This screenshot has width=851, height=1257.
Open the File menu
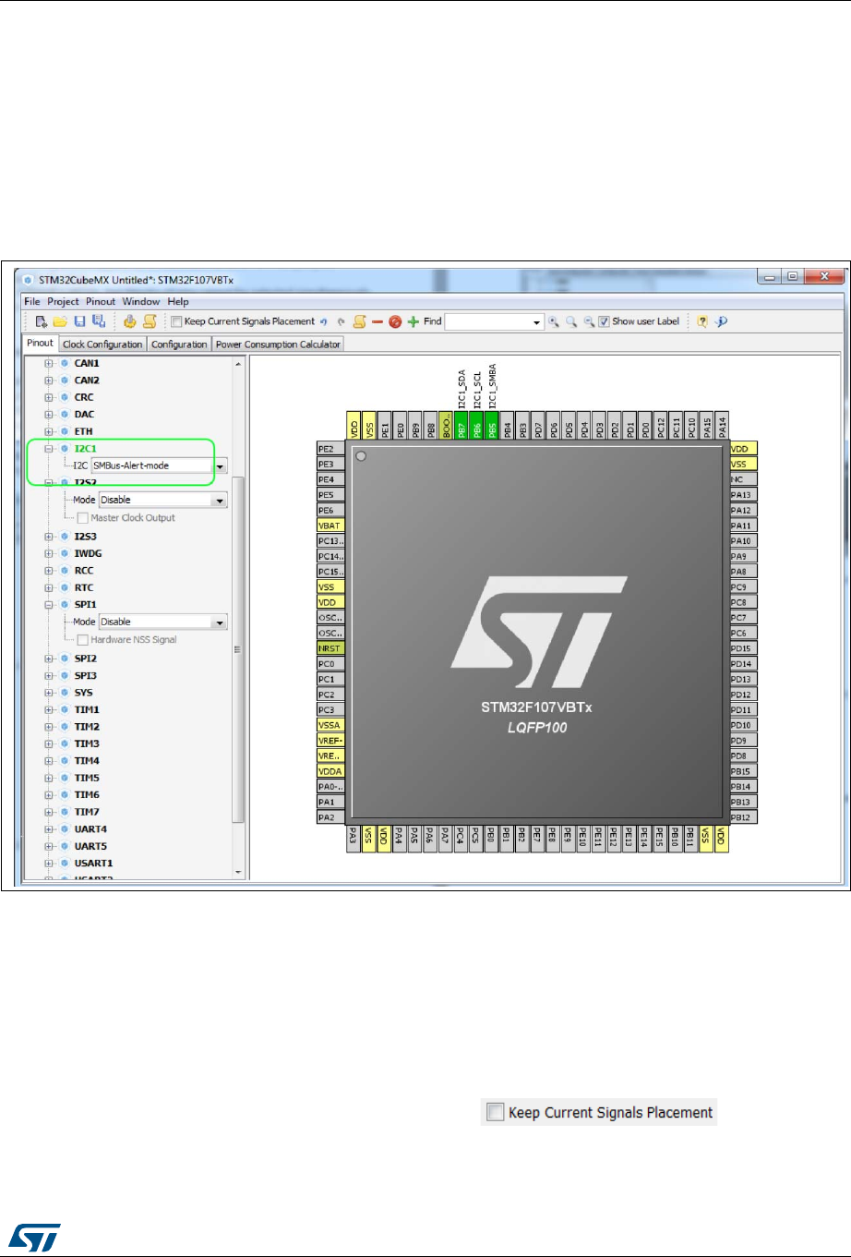pyautogui.click(x=32, y=301)
